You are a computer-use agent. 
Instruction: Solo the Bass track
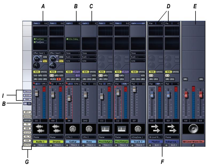(89, 79)
